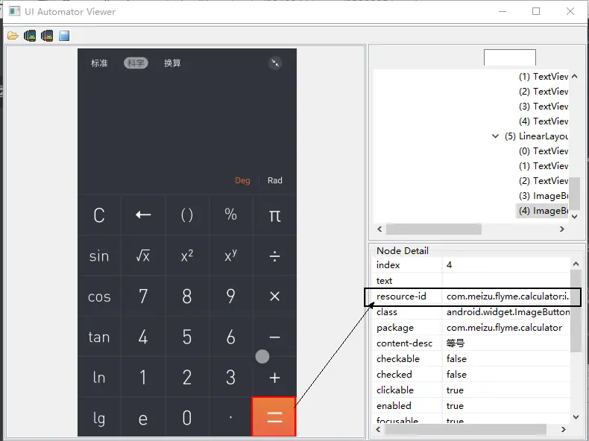Tap digit 7 on calculator
This screenshot has width=589, height=441.
pyautogui.click(x=143, y=296)
